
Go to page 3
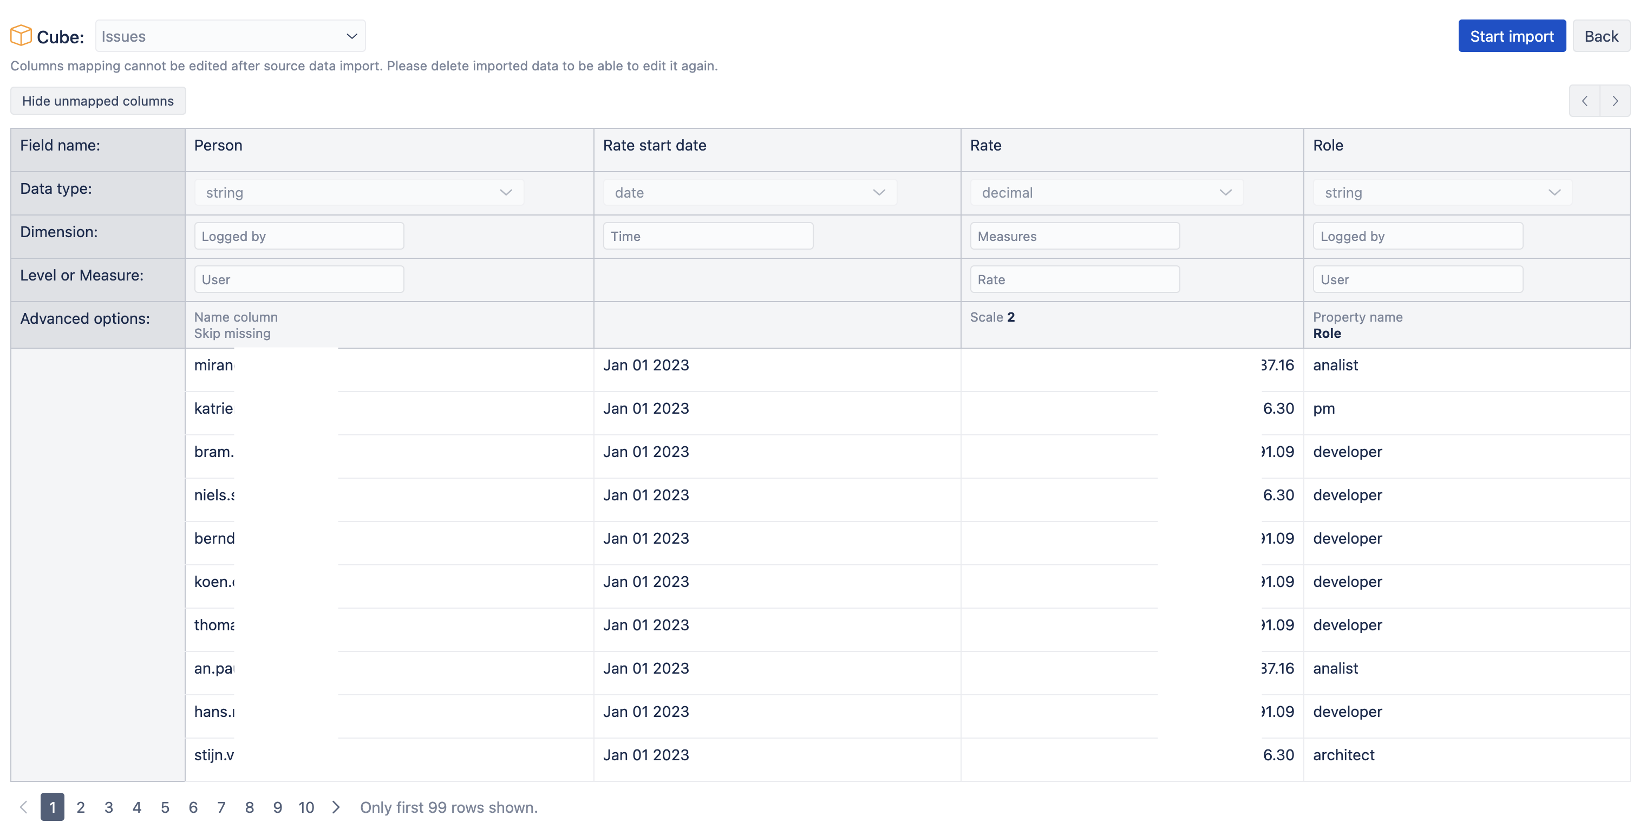pos(109,807)
